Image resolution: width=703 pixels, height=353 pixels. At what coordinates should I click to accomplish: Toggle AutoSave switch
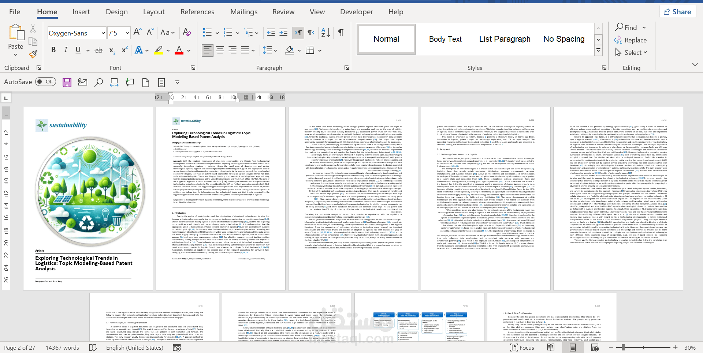tap(45, 82)
